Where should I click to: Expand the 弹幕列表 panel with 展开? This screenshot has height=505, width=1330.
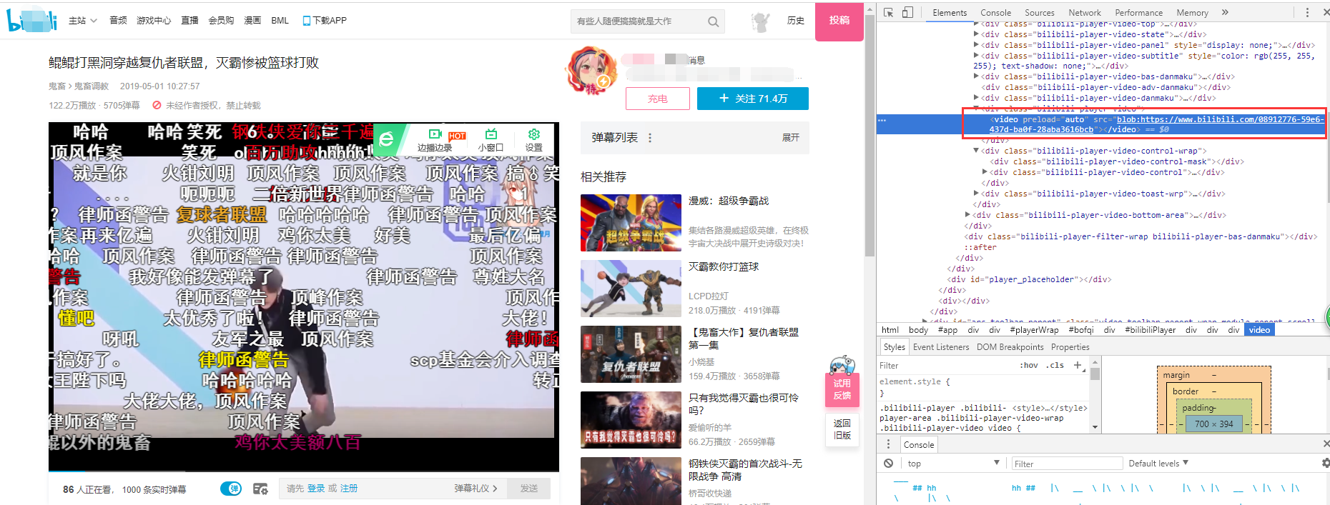pos(790,138)
